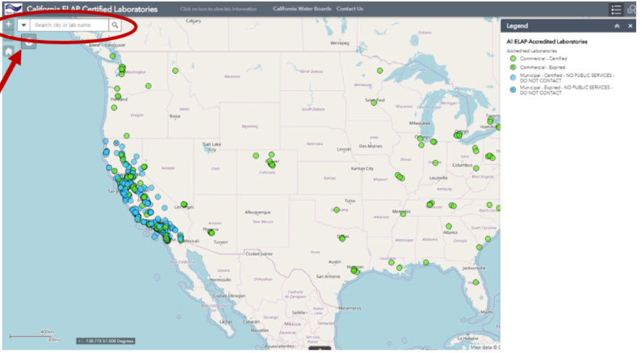This screenshot has height=353, width=642.
Task: Open the search source dropdown arrow
Action: point(24,25)
